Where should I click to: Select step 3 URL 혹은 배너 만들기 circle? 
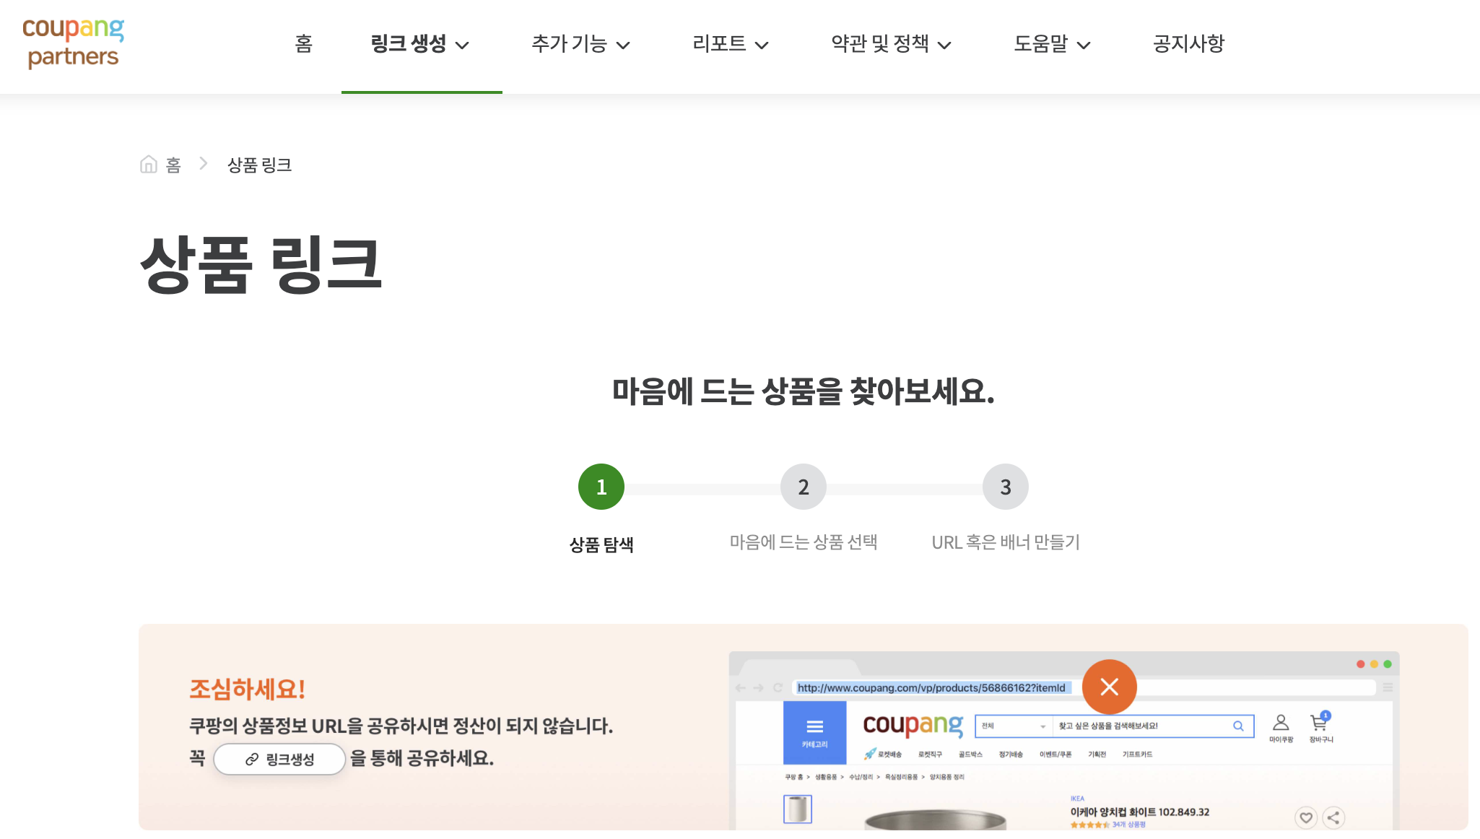pyautogui.click(x=1005, y=487)
